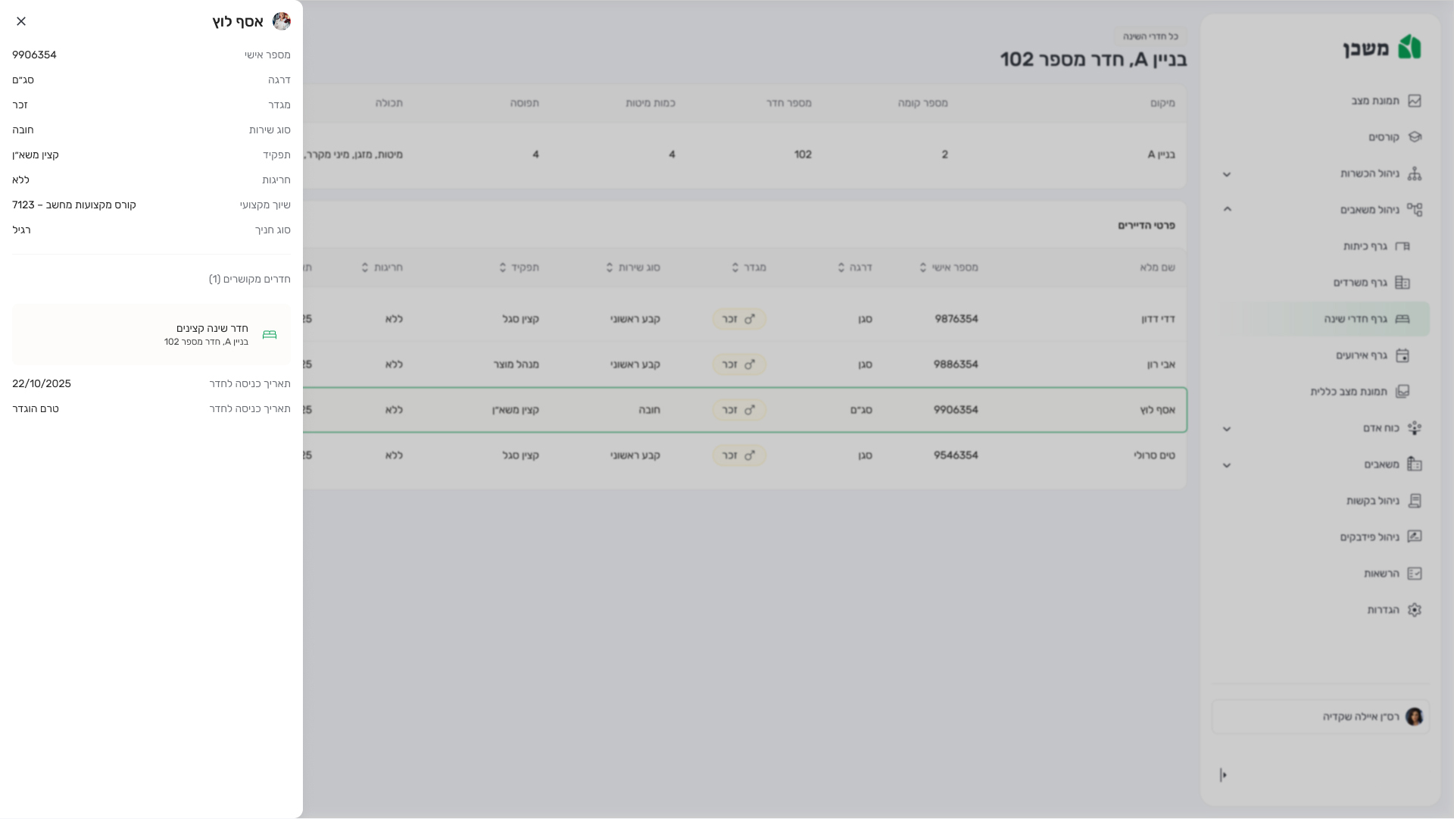Collapse the ניהול משאבים section
Screen dimensions: 1454x819
point(1227,209)
